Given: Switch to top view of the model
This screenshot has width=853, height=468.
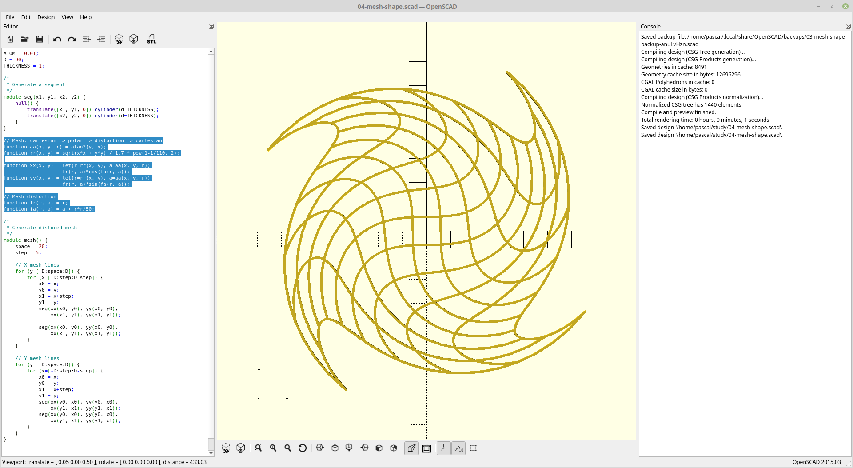Looking at the screenshot, I should pyautogui.click(x=335, y=448).
